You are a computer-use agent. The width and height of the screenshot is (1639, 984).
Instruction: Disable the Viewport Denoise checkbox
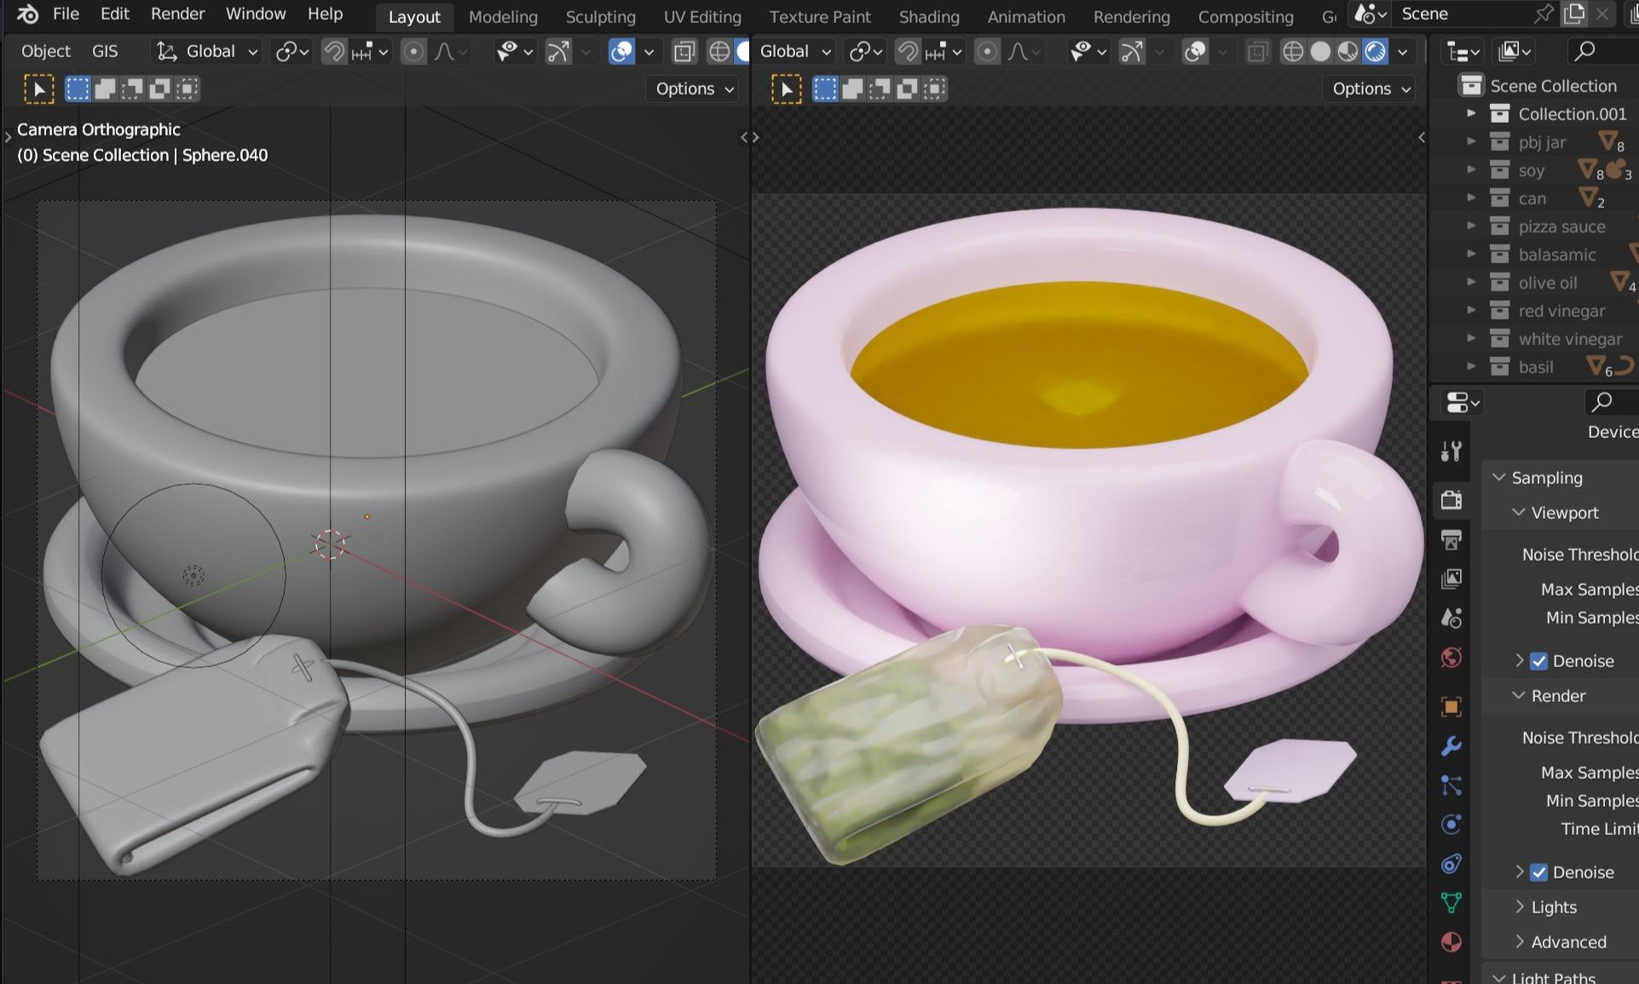pyautogui.click(x=1538, y=661)
